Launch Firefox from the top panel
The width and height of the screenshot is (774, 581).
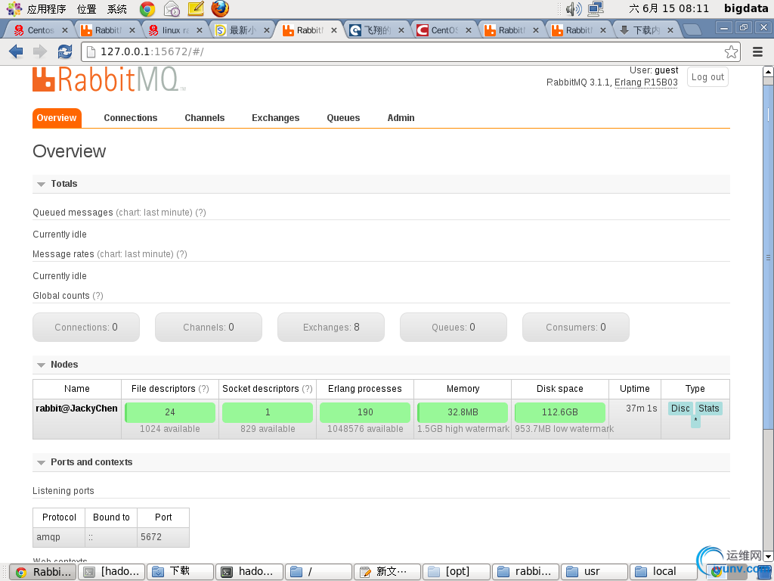(x=220, y=8)
